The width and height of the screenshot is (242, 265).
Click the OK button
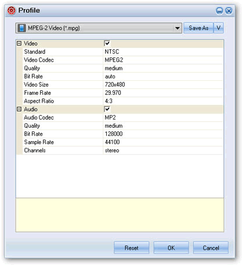(171, 248)
